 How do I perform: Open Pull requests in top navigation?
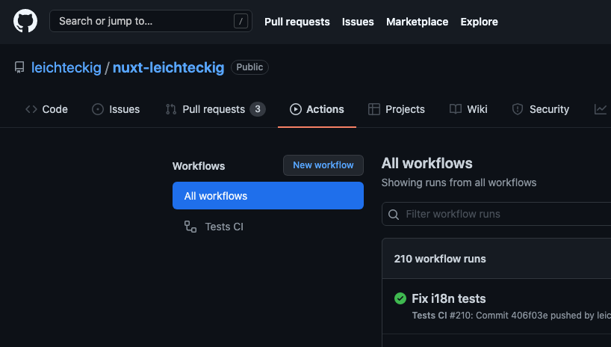(297, 22)
